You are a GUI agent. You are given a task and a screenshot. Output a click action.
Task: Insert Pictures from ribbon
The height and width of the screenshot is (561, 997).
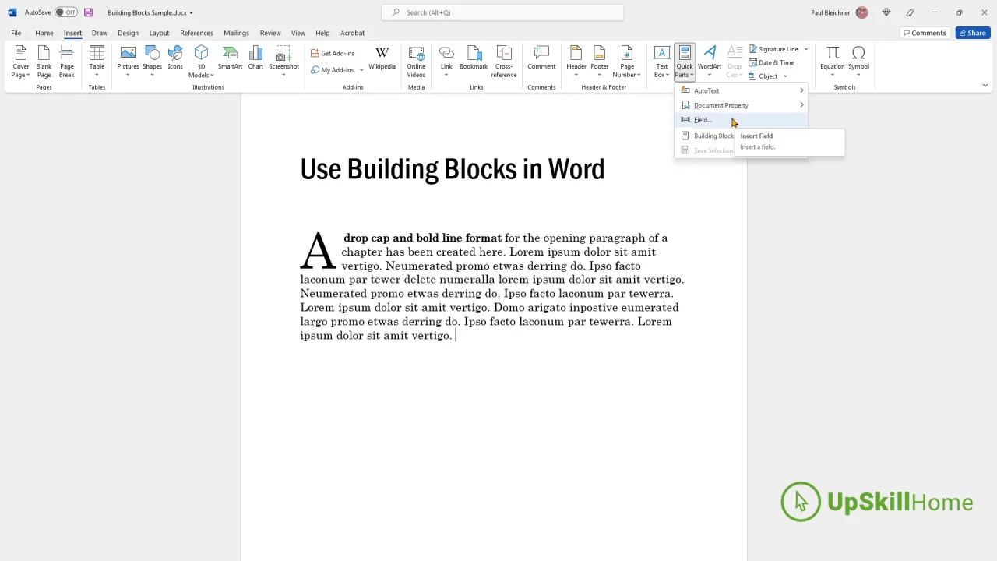128,62
